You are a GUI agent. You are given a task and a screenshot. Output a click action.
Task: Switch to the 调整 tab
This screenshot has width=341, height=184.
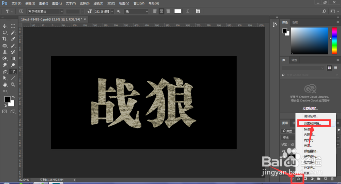pyautogui.click(x=294, y=60)
